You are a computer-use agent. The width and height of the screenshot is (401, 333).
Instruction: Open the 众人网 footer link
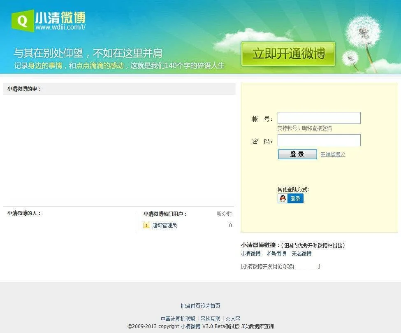point(233,319)
